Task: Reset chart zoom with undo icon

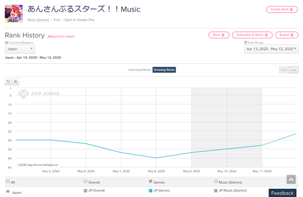Action: click(x=8, y=81)
